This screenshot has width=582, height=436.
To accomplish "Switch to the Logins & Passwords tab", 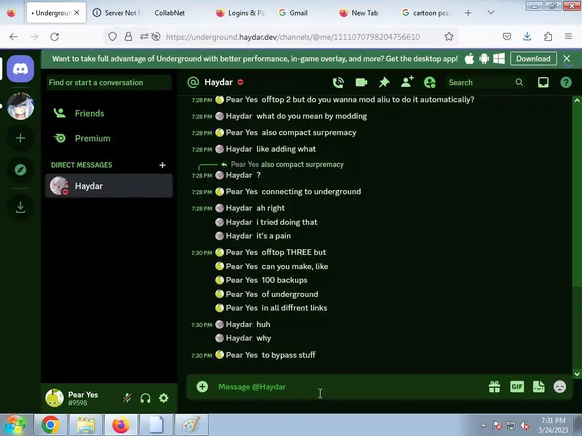I will [240, 12].
